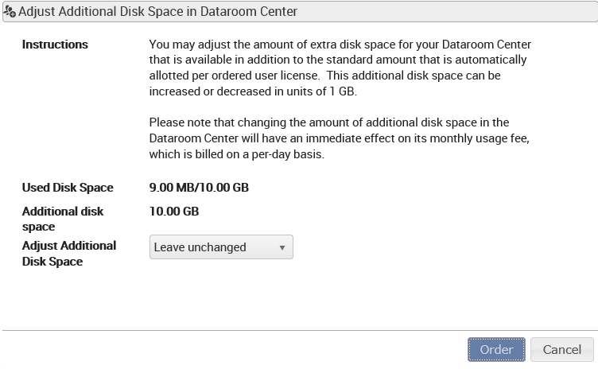Click the paragraph starting 'You may adjust the amount'

(x=340, y=68)
